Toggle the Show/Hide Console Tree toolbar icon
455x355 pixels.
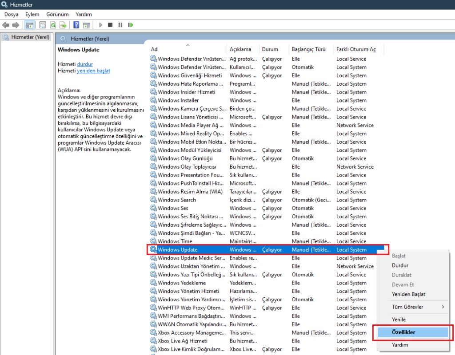point(30,25)
